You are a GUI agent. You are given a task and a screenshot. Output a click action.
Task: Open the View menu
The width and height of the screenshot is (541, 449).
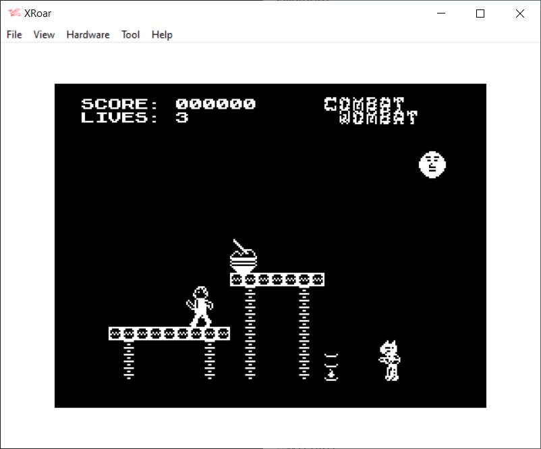tap(44, 34)
